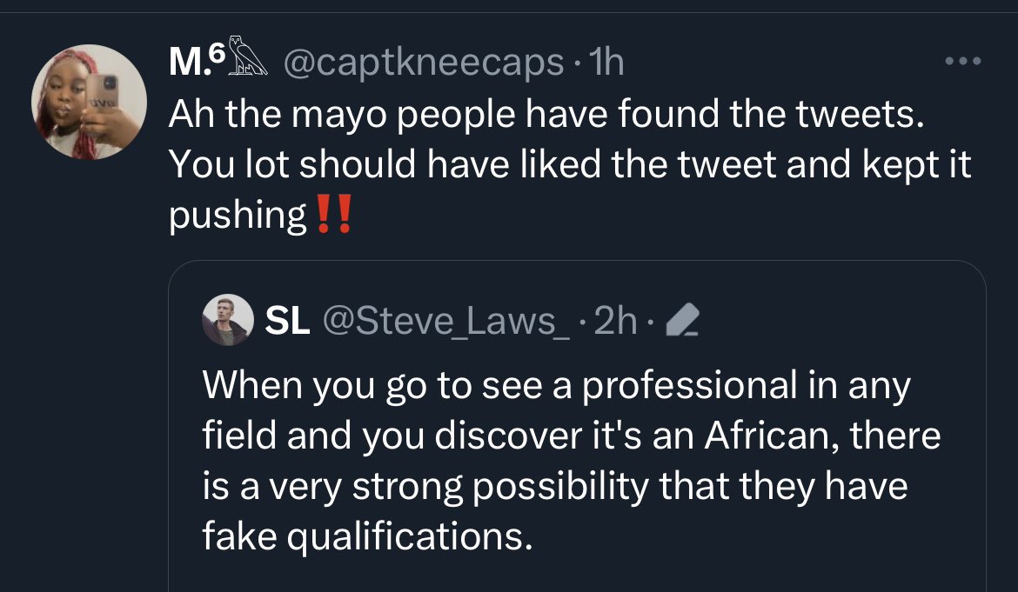Viewport: 1018px width, 592px height.
Task: Click the line 'When you go to see a professional'
Action: [x=556, y=385]
